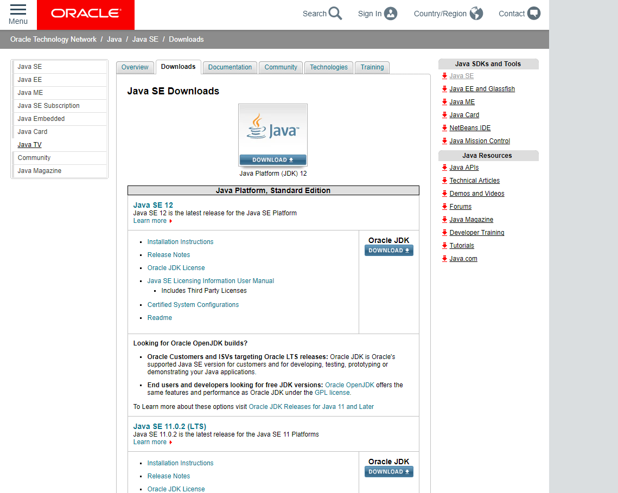The image size is (618, 493).
Task: Open Java SE 12 heading link
Action: 153,206
